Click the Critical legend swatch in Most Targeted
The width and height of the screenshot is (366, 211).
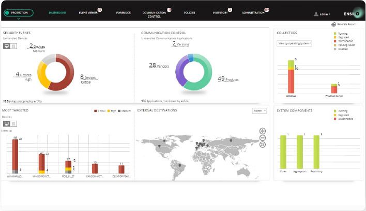[96, 111]
